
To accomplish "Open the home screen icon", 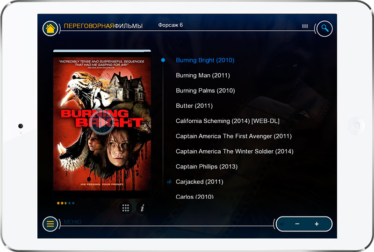I will point(50,28).
